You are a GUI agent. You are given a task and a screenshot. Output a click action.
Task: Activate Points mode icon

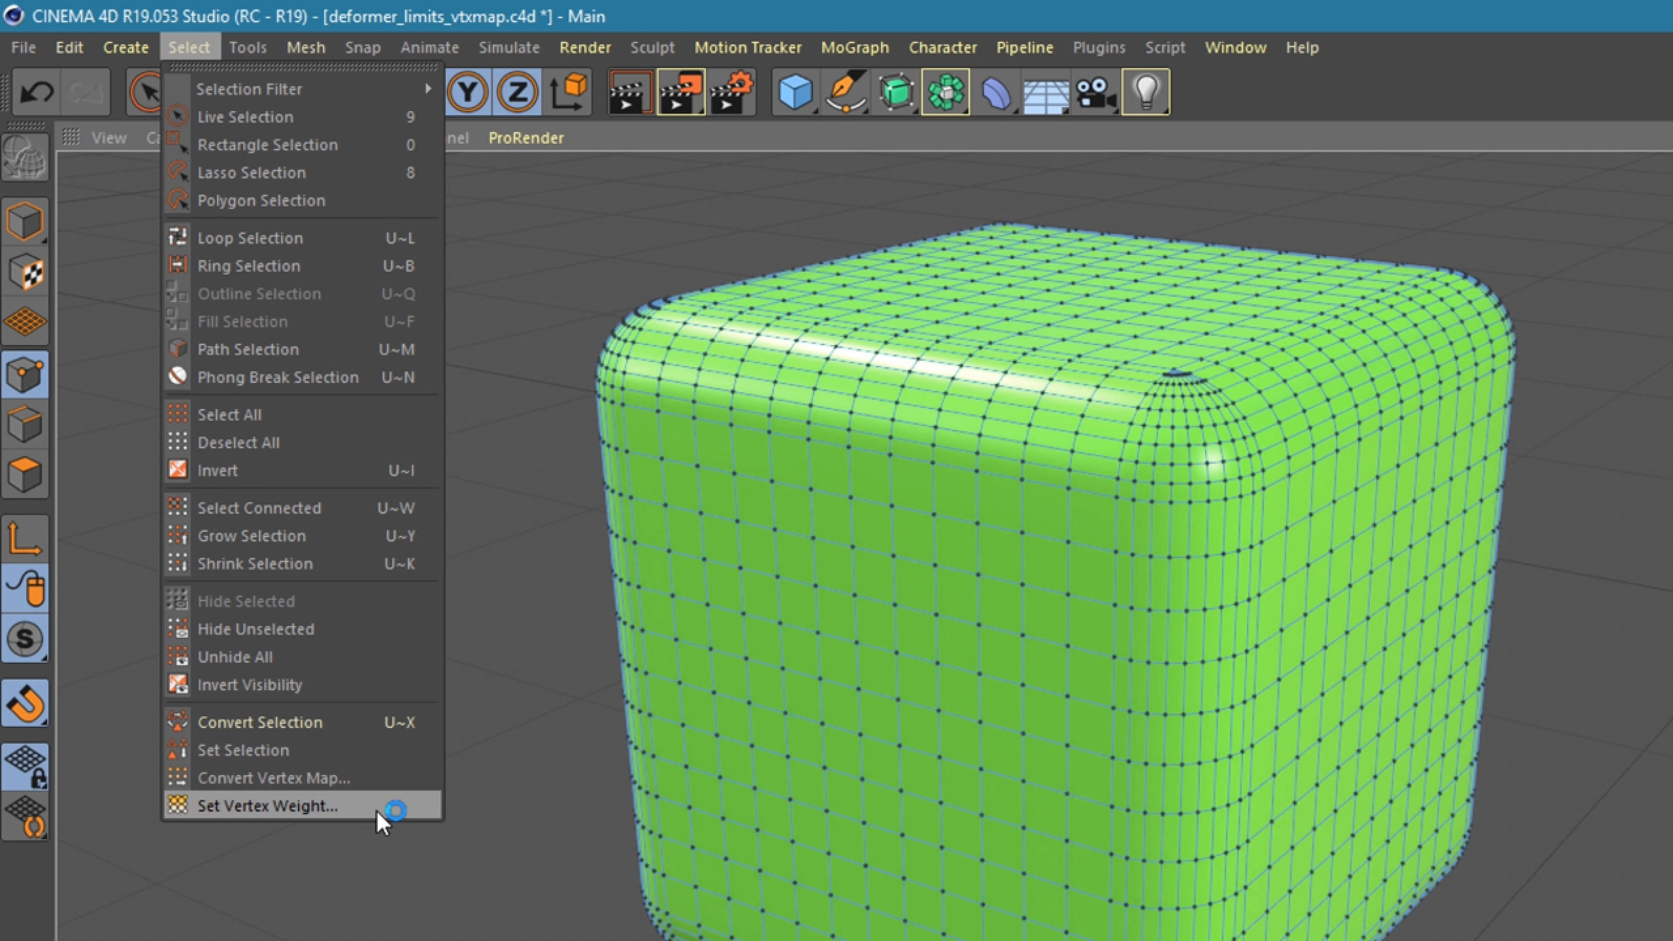coord(25,374)
